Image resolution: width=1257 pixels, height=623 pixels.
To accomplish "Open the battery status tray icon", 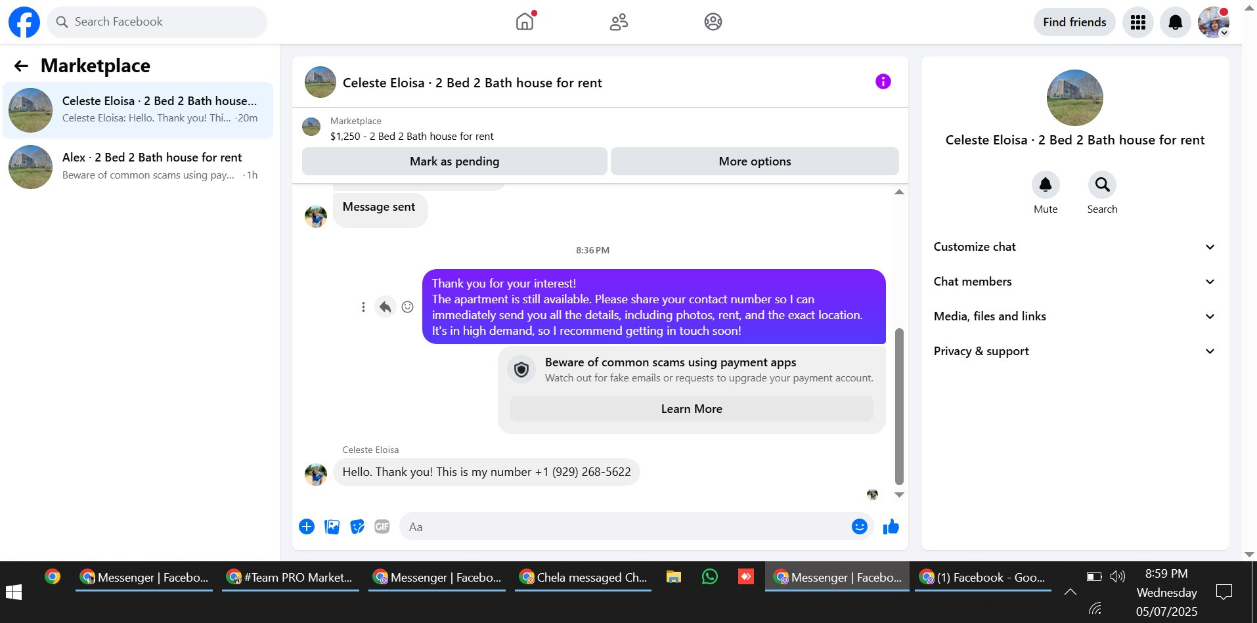I will (1094, 576).
